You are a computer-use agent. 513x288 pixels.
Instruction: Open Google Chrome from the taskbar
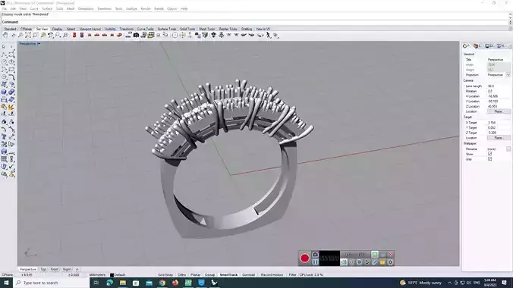[162, 283]
